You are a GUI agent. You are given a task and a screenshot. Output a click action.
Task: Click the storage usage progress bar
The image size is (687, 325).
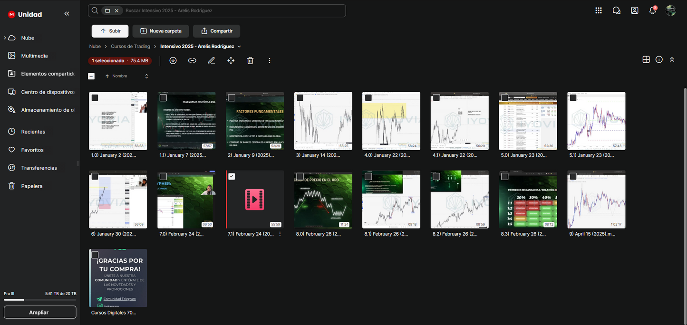tap(40, 300)
